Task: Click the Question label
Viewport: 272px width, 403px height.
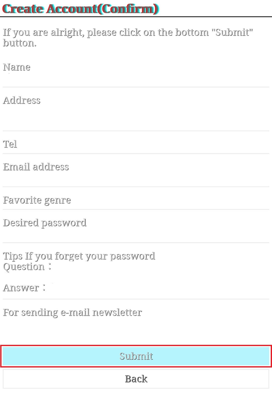Action: pyautogui.click(x=24, y=266)
